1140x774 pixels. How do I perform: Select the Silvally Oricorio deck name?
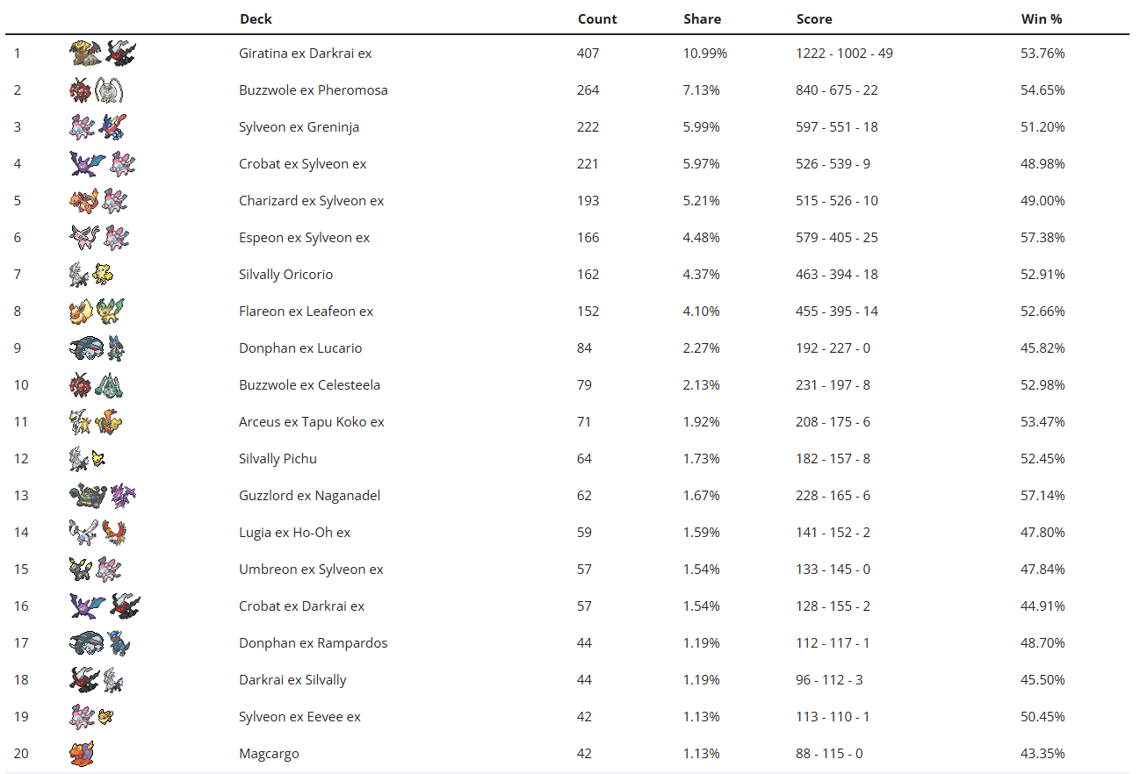(x=285, y=275)
